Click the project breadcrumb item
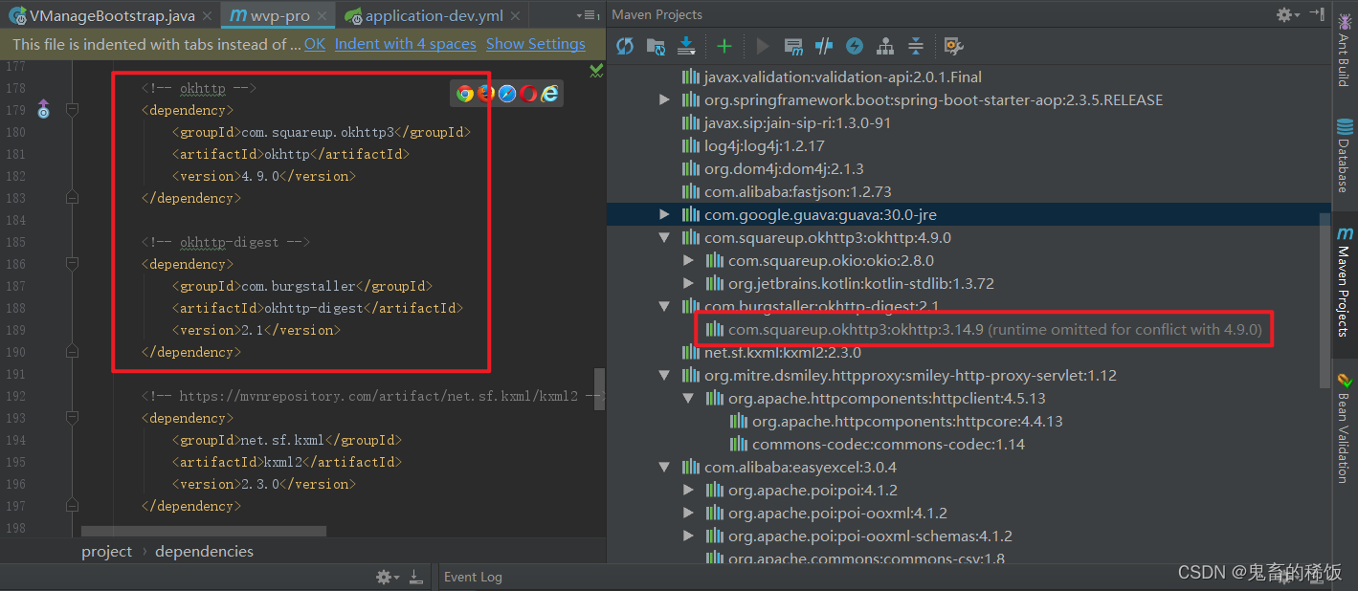Image resolution: width=1358 pixels, height=591 pixels. (x=106, y=552)
